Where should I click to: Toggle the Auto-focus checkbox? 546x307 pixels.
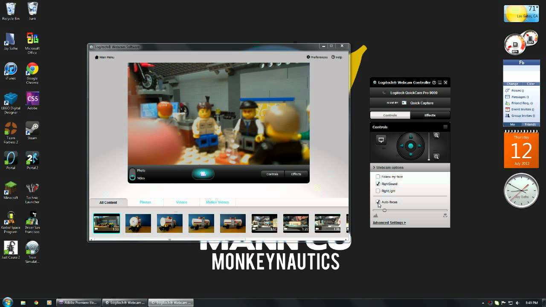[378, 202]
